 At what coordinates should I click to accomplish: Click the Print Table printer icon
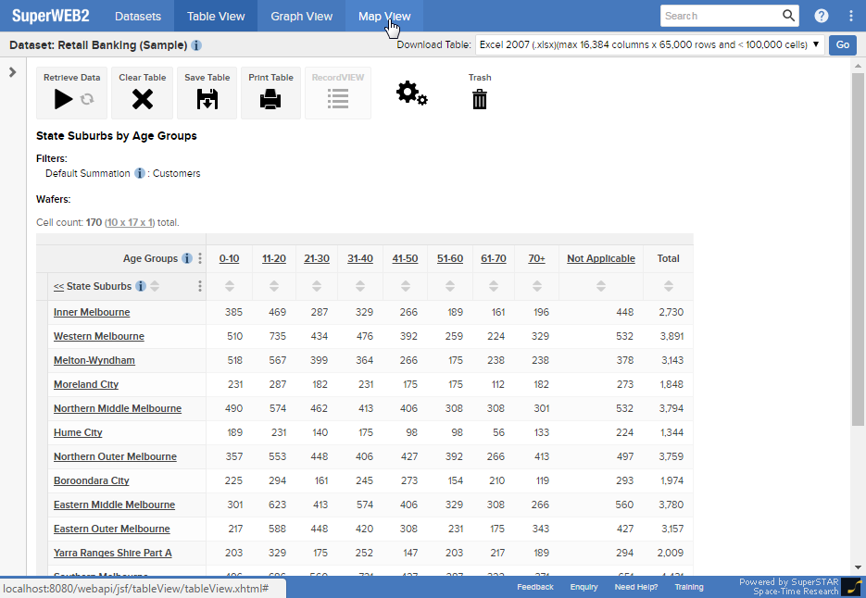click(x=270, y=99)
